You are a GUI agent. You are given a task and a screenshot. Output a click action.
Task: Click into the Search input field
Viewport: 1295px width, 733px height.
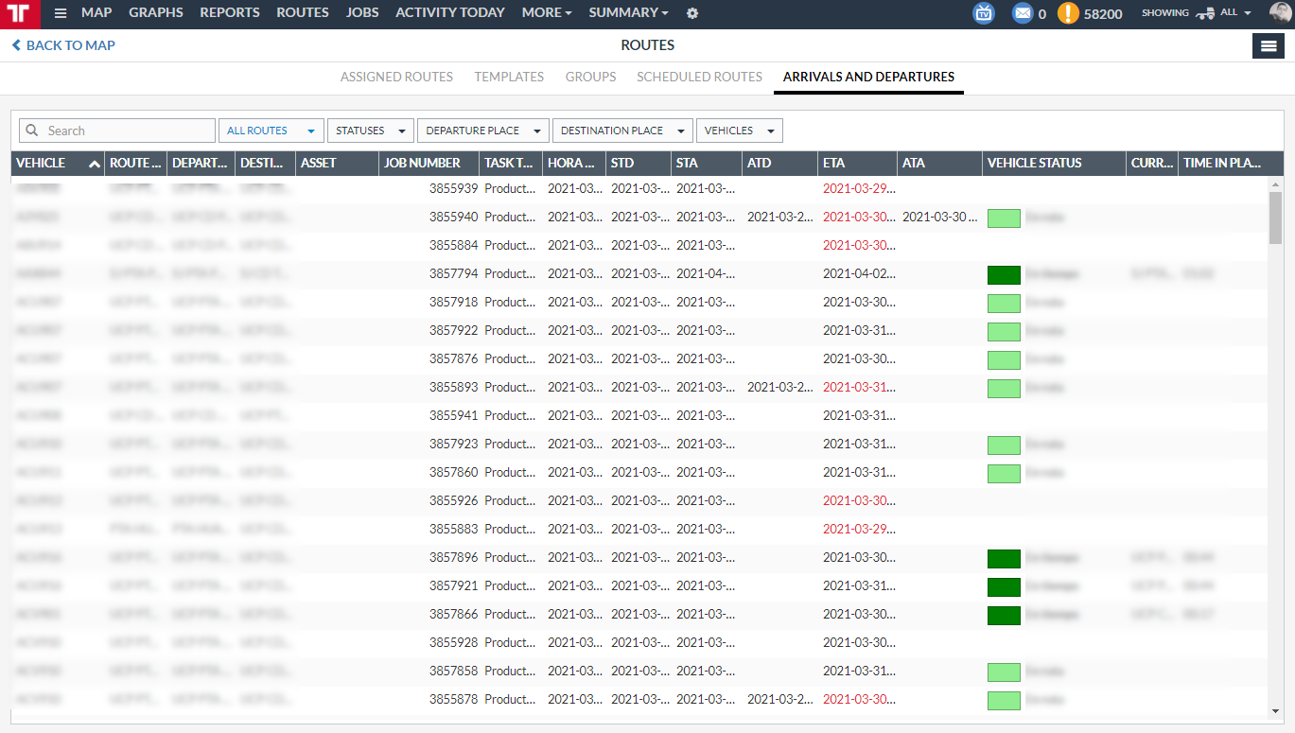(117, 131)
